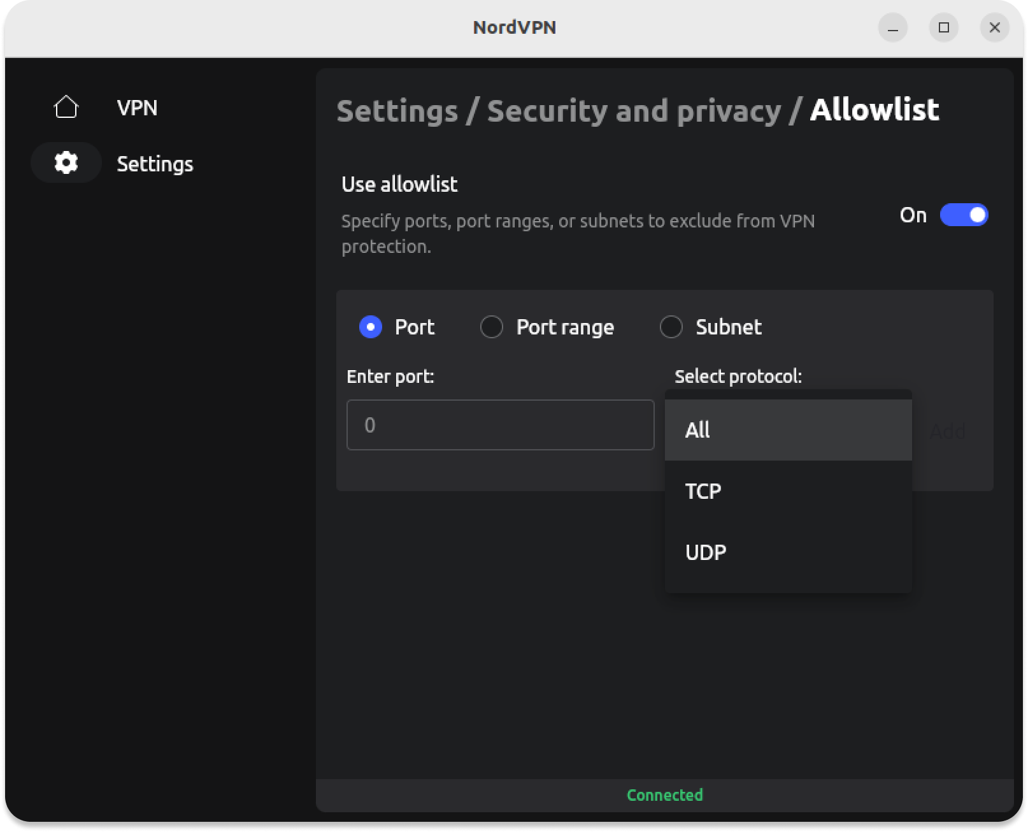This screenshot has width=1028, height=832.
Task: Minimize the NordVPN window
Action: (x=892, y=27)
